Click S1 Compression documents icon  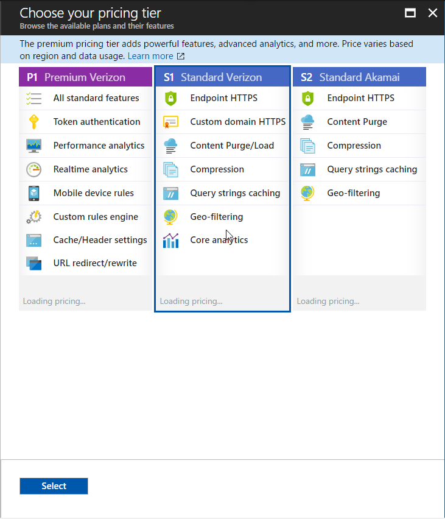coord(170,169)
